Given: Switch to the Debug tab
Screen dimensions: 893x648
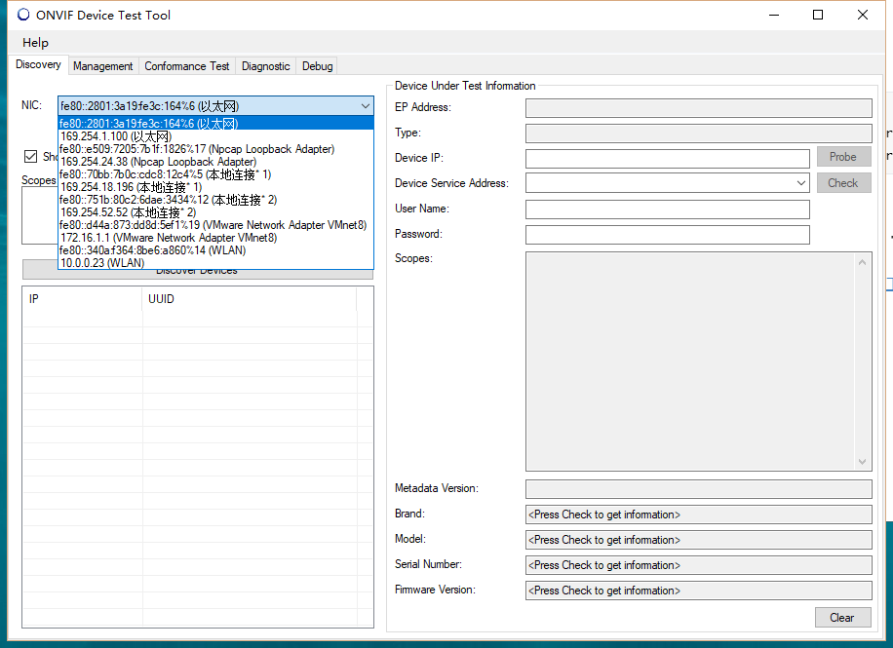Looking at the screenshot, I should [317, 66].
